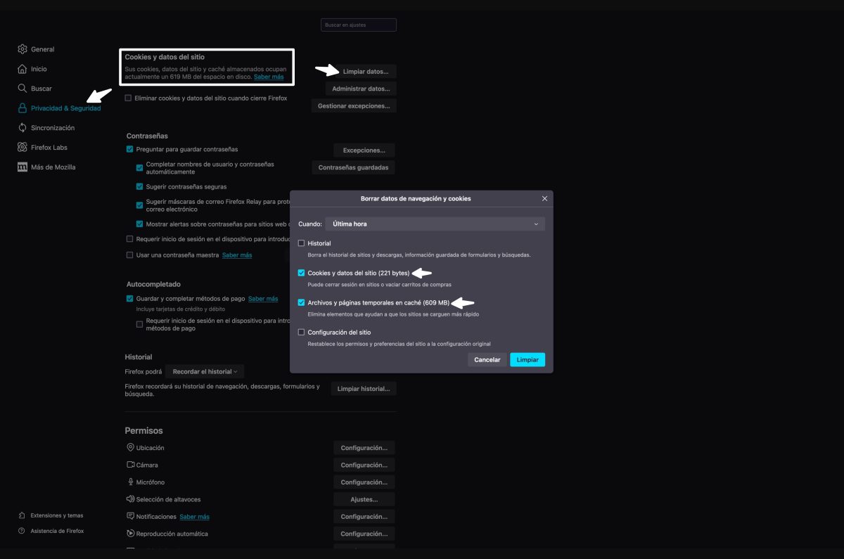Click the Buscar magnifying glass icon
Screen dimensions: 844x559
[x=22, y=88]
